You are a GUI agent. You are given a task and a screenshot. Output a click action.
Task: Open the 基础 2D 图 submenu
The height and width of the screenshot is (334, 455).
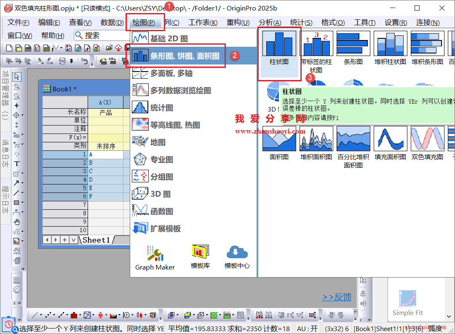169,39
